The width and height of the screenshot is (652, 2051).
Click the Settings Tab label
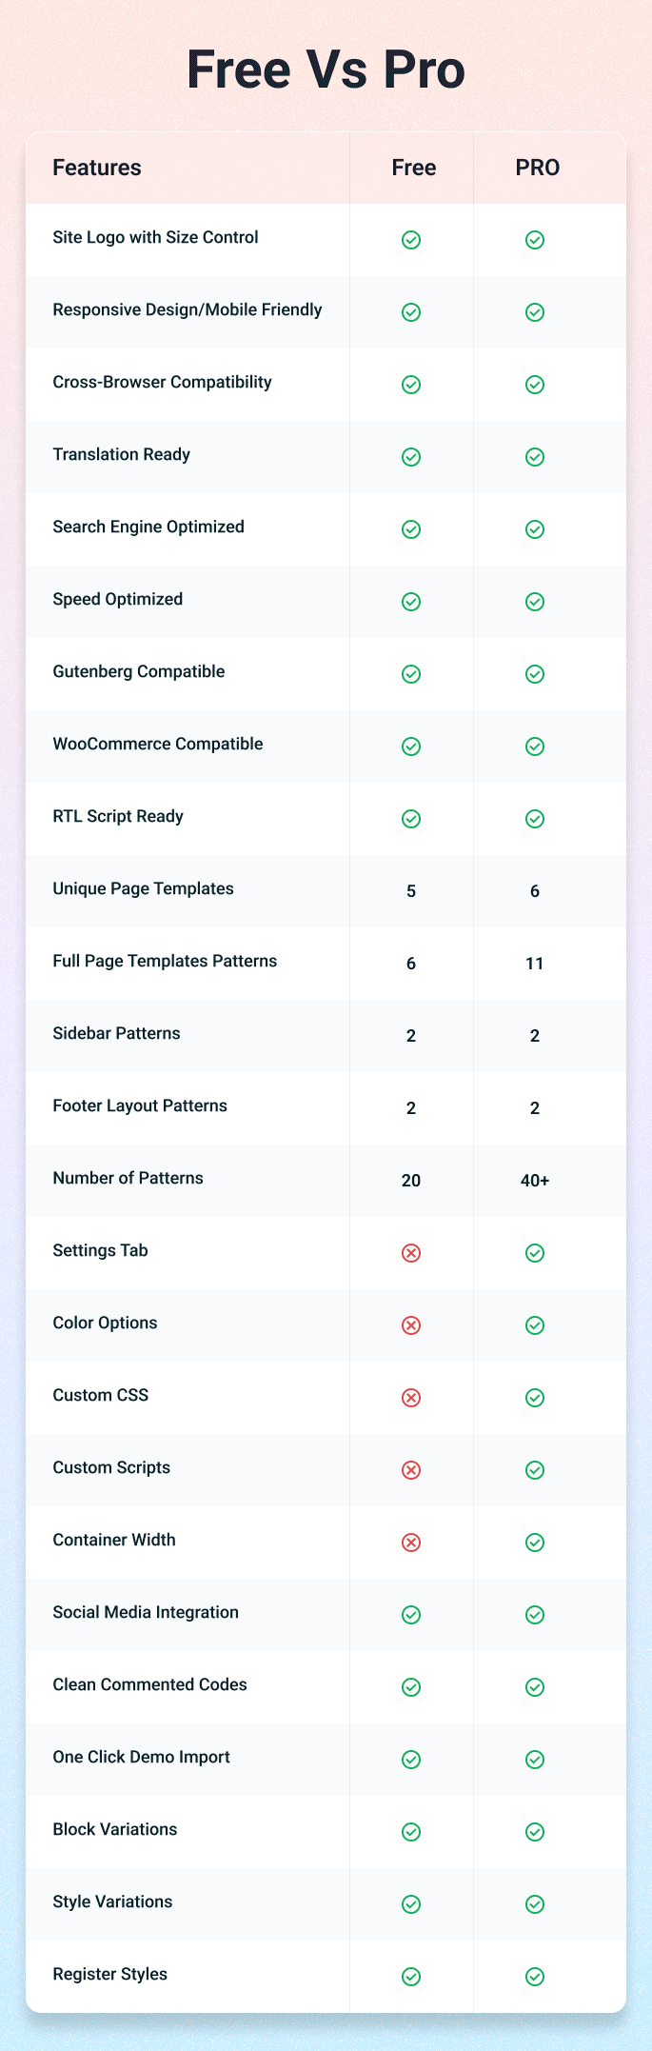100,1250
